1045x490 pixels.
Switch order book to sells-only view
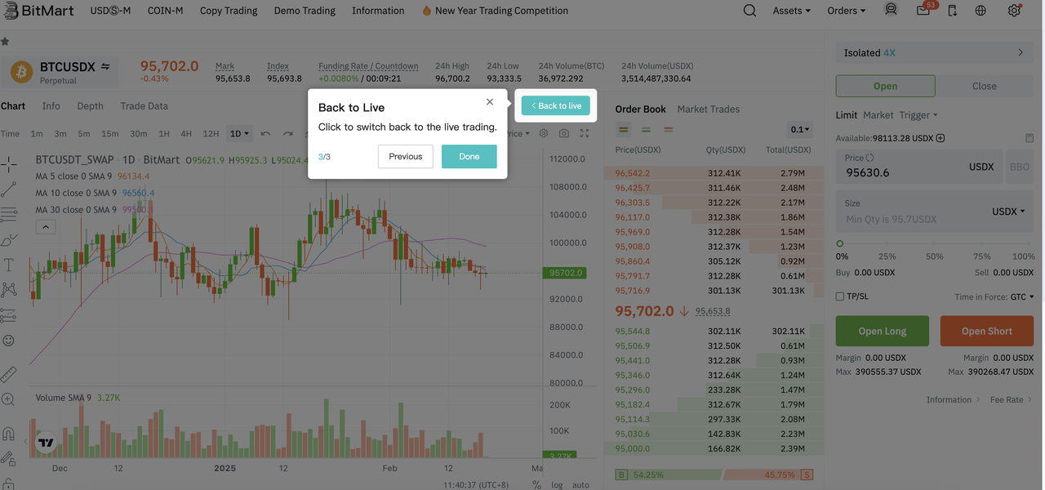(669, 129)
